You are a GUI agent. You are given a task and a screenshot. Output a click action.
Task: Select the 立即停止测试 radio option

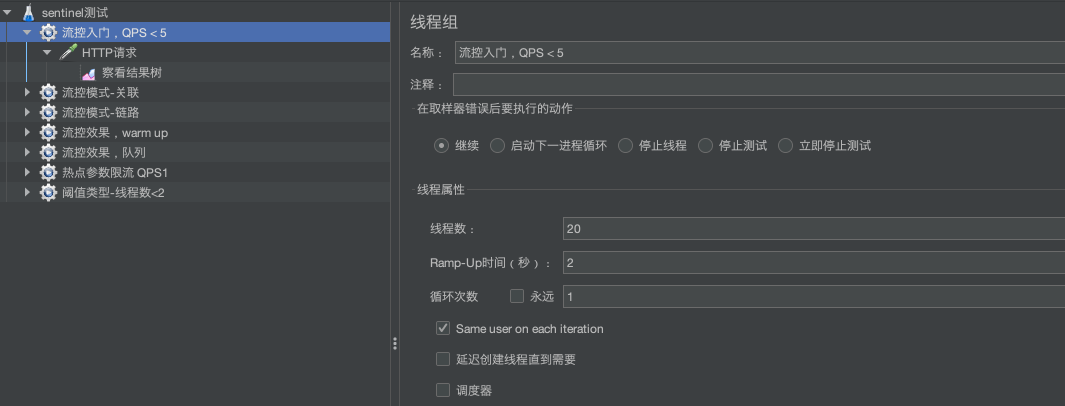click(x=785, y=145)
